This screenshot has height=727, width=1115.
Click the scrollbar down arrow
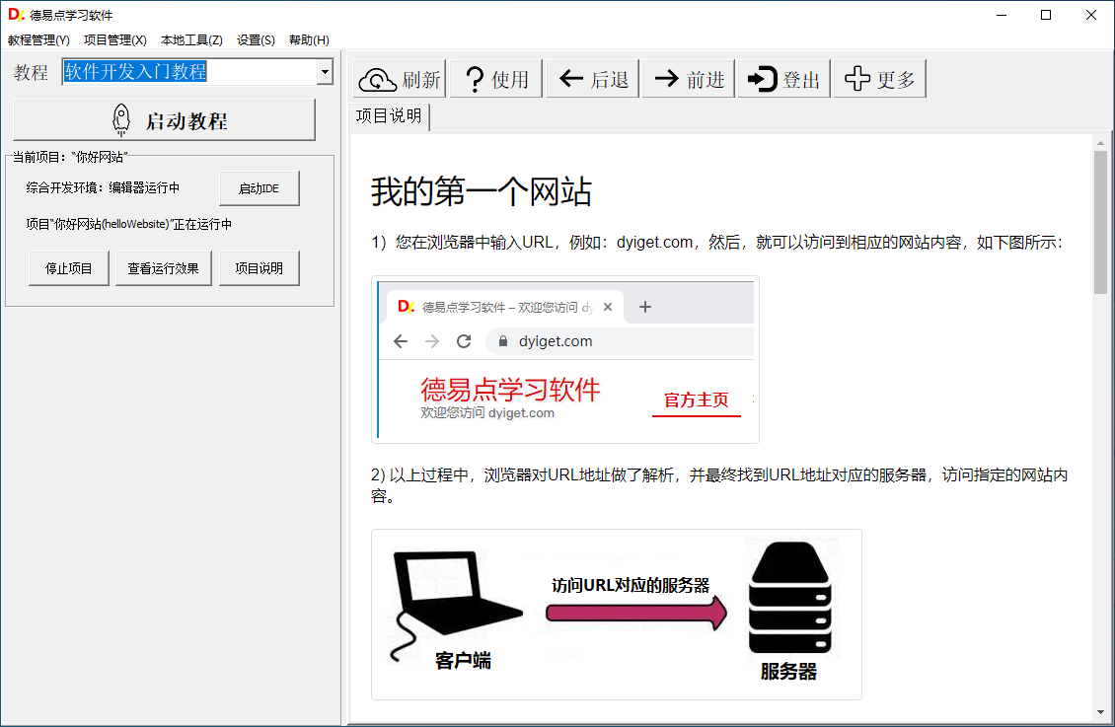1101,712
